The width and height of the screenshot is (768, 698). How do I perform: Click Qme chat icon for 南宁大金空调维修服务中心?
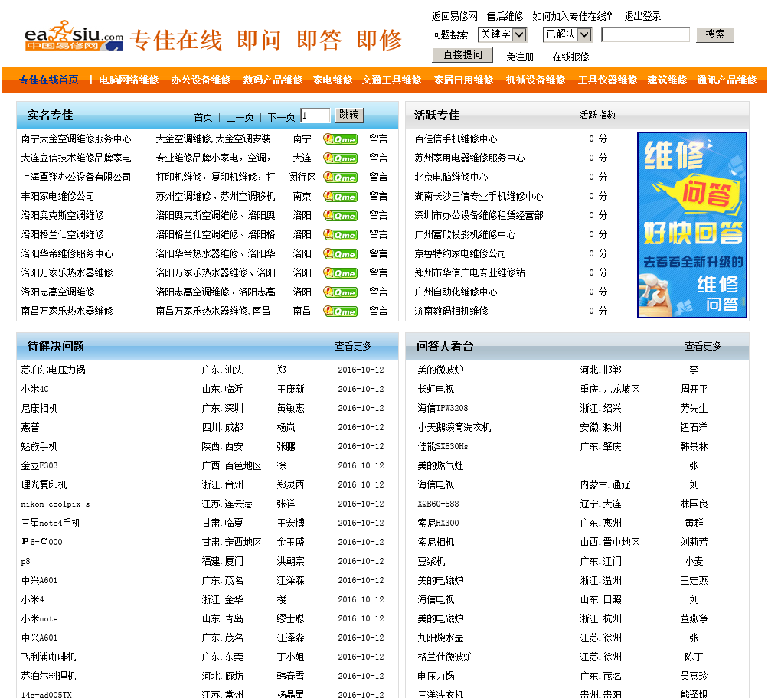pos(340,139)
